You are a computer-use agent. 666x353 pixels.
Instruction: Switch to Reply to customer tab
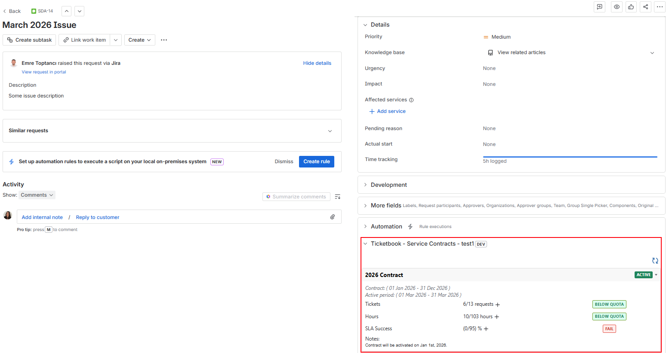pyautogui.click(x=97, y=217)
